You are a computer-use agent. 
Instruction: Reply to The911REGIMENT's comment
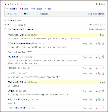click(x=85, y=108)
